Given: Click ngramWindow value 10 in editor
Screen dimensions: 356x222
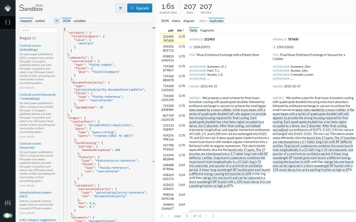Looking at the screenshot, I should pyautogui.click(x=101, y=108).
